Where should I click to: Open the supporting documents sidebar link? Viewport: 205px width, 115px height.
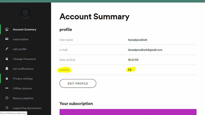(26, 108)
